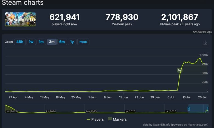The height and width of the screenshot is (128, 214).
Task: Click the chart download icon
Action: click(x=205, y=43)
